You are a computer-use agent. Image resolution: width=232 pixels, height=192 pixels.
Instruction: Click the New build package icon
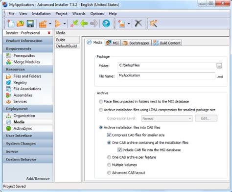tap(122, 24)
